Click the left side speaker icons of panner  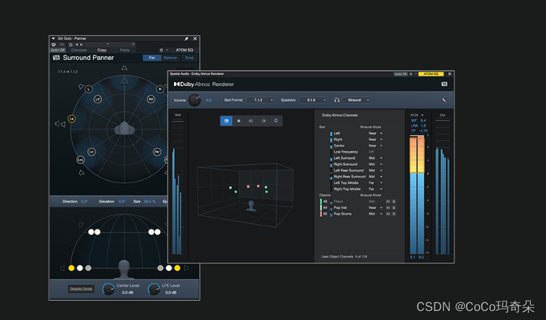(x=60, y=124)
